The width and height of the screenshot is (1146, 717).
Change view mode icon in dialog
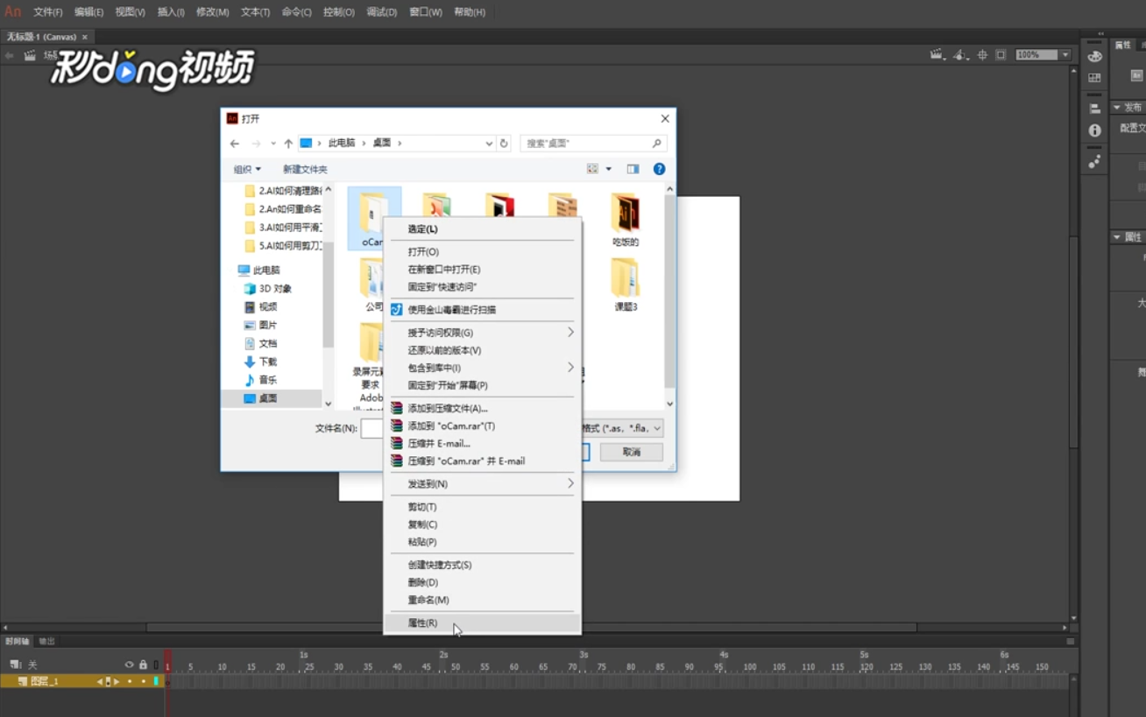point(593,169)
